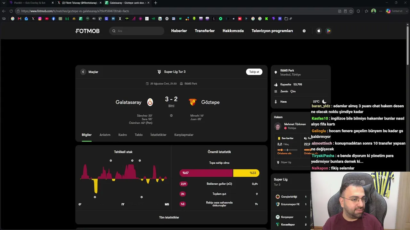Viewport: 410px width, 230px height.
Task: Open the Apple App Store link icon
Action: click(x=319, y=31)
